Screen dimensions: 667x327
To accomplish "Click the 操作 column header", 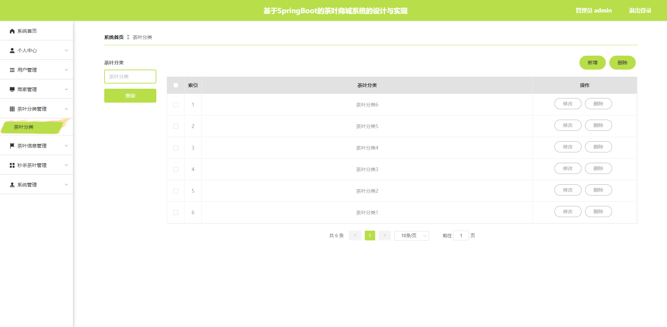I will (585, 85).
